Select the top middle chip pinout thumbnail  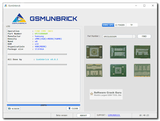[118, 52]
